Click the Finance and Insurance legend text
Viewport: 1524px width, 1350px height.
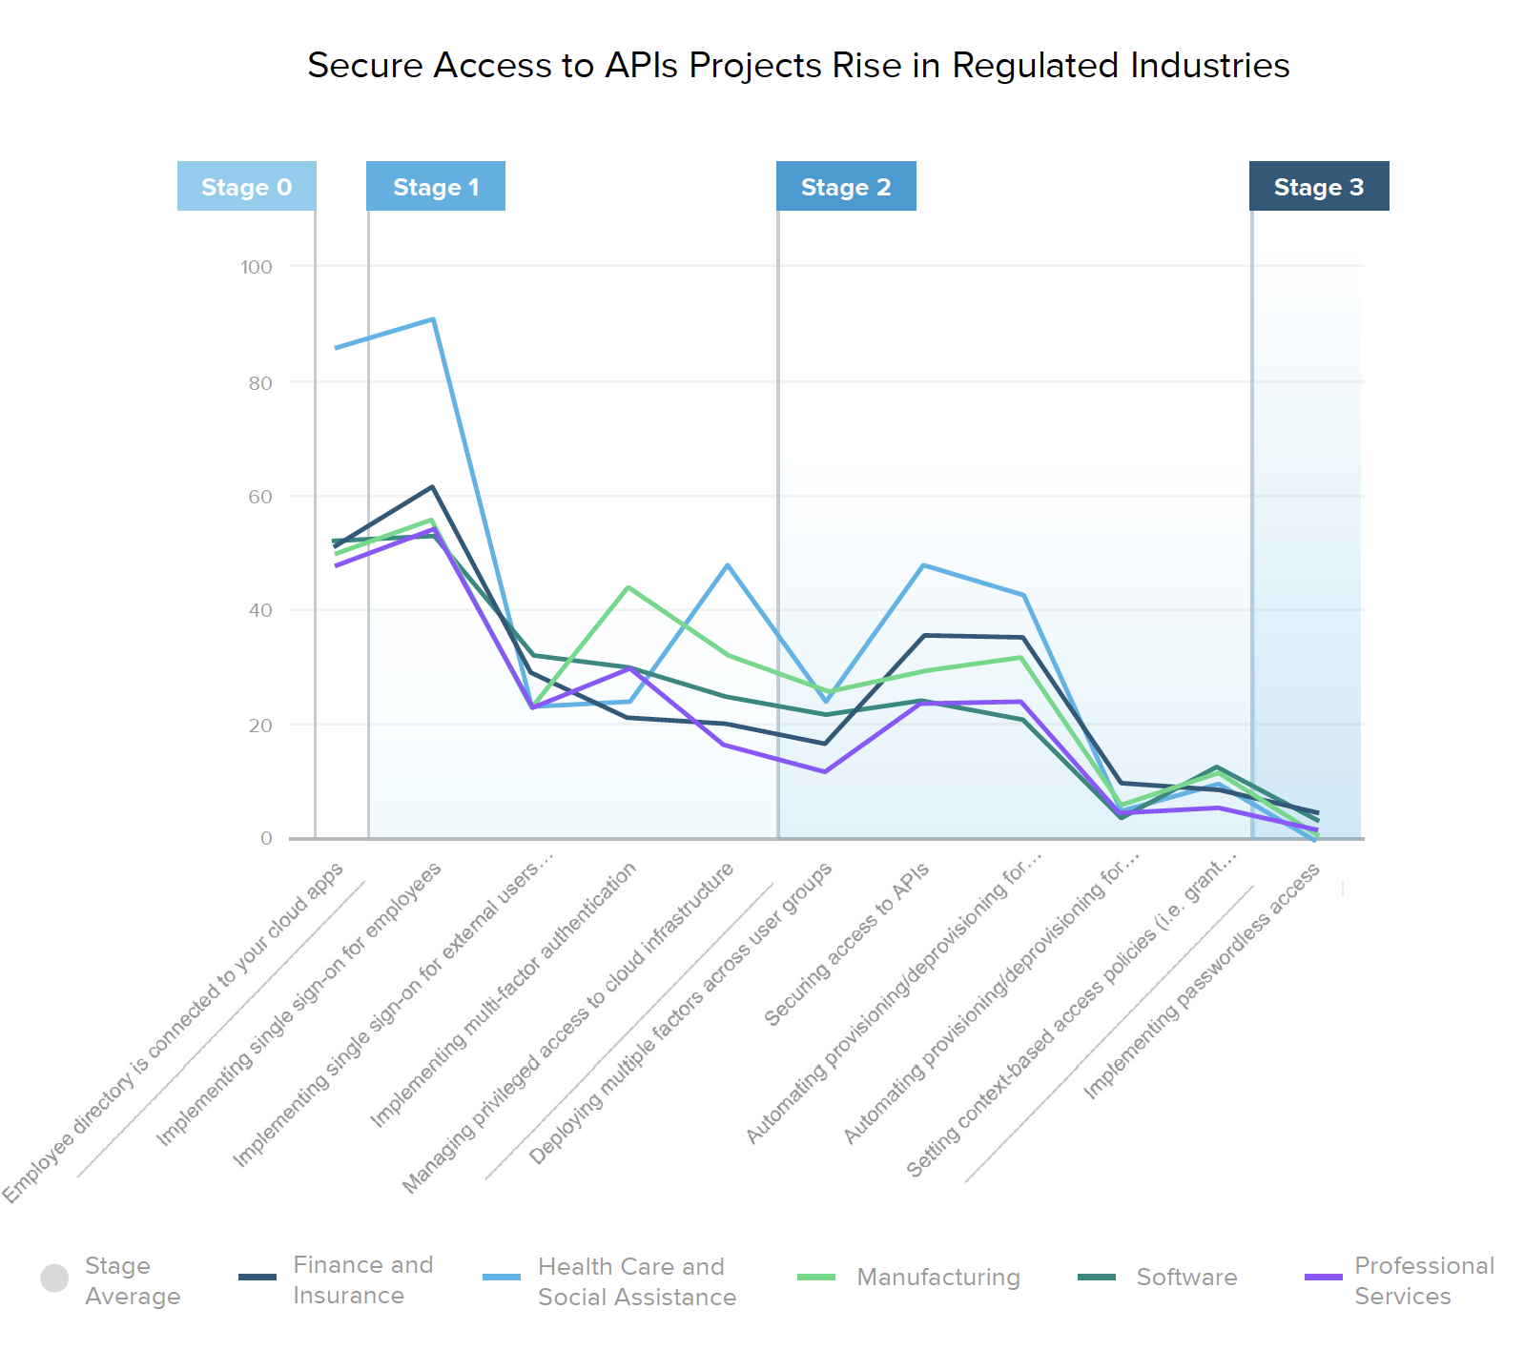pos(362,1279)
